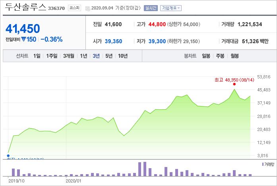Click the upper limit text 상한가 54,000

coord(184,24)
